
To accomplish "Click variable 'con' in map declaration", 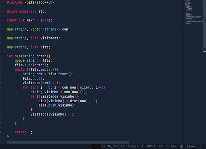I will pos(65,29).
